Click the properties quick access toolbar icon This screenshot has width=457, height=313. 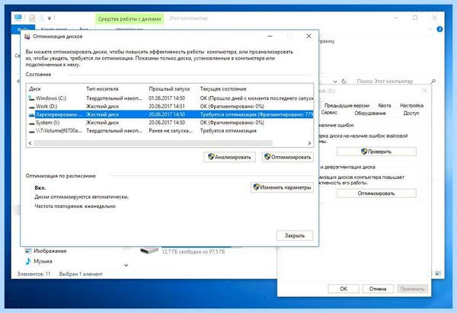click(x=32, y=18)
